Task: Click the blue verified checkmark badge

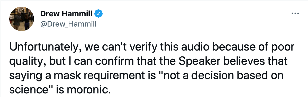Action: (99, 14)
